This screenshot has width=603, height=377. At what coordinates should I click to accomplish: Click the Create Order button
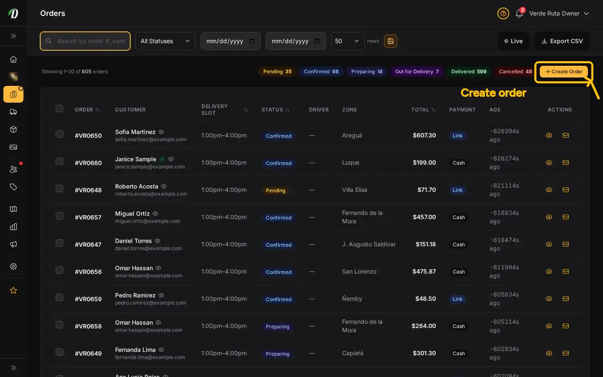564,72
